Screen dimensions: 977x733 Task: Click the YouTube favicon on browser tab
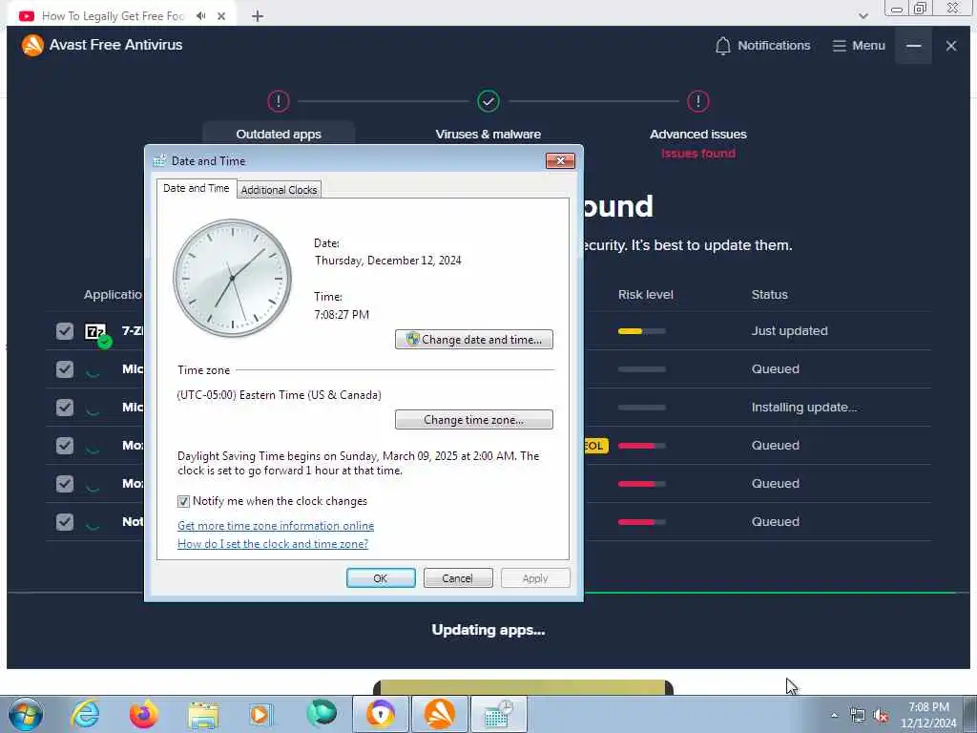pos(26,15)
